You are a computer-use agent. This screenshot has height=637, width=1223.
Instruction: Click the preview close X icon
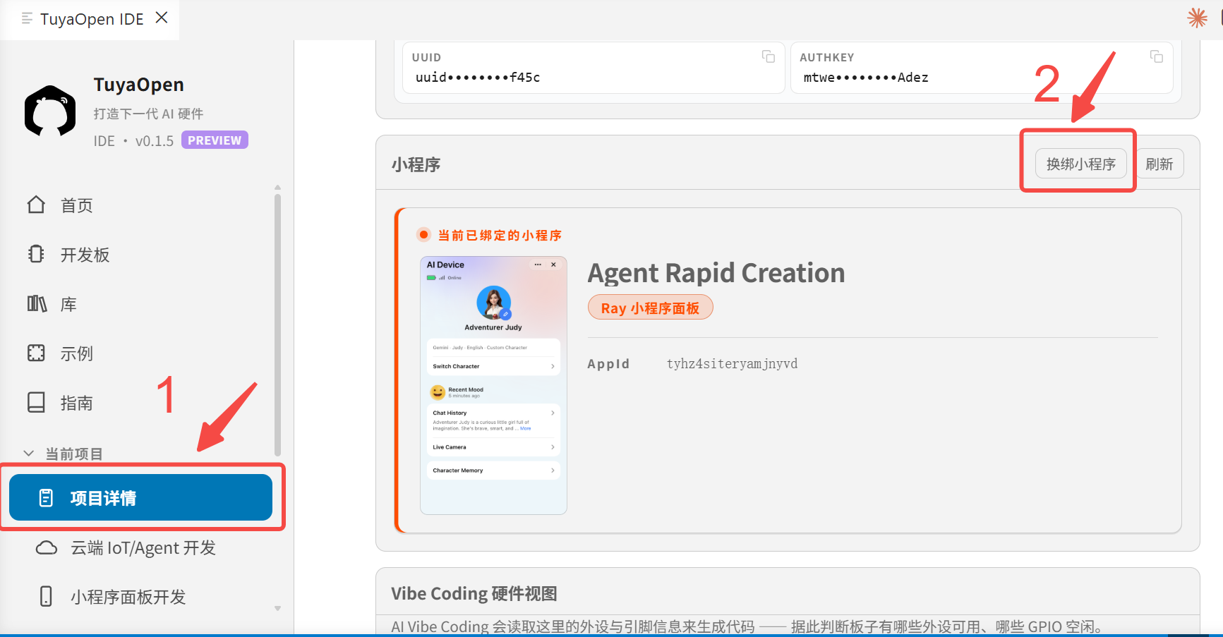pos(553,265)
